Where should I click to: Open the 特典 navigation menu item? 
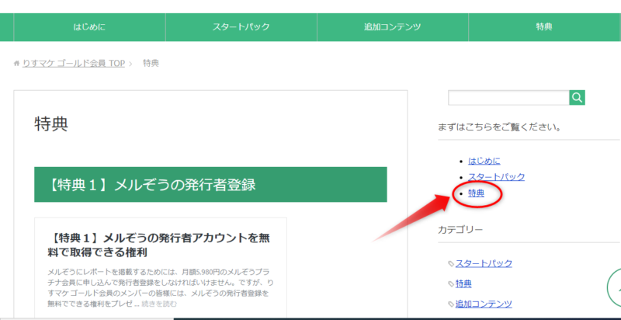[545, 27]
